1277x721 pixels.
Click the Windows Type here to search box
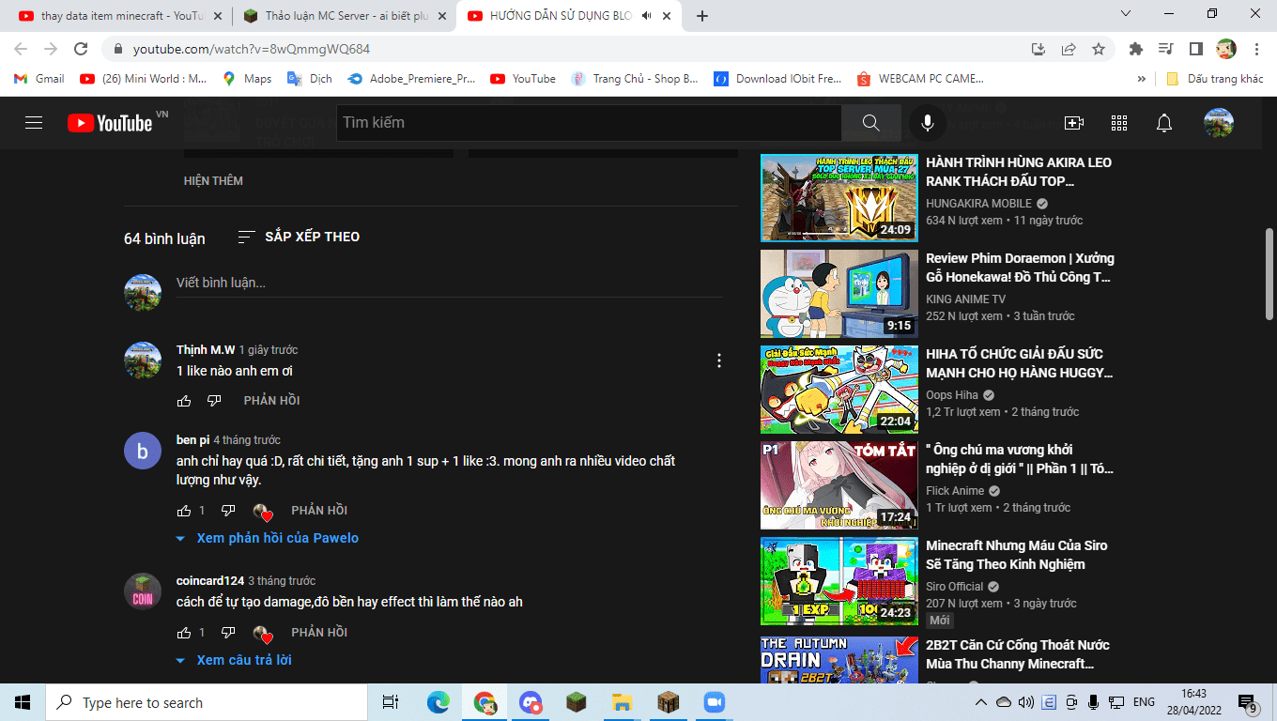pyautogui.click(x=207, y=702)
